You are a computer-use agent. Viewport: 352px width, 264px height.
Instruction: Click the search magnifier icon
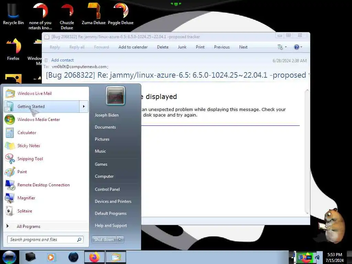(79, 240)
